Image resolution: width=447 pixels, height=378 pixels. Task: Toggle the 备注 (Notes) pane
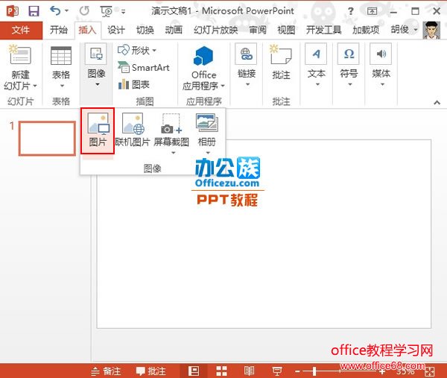coord(106,371)
